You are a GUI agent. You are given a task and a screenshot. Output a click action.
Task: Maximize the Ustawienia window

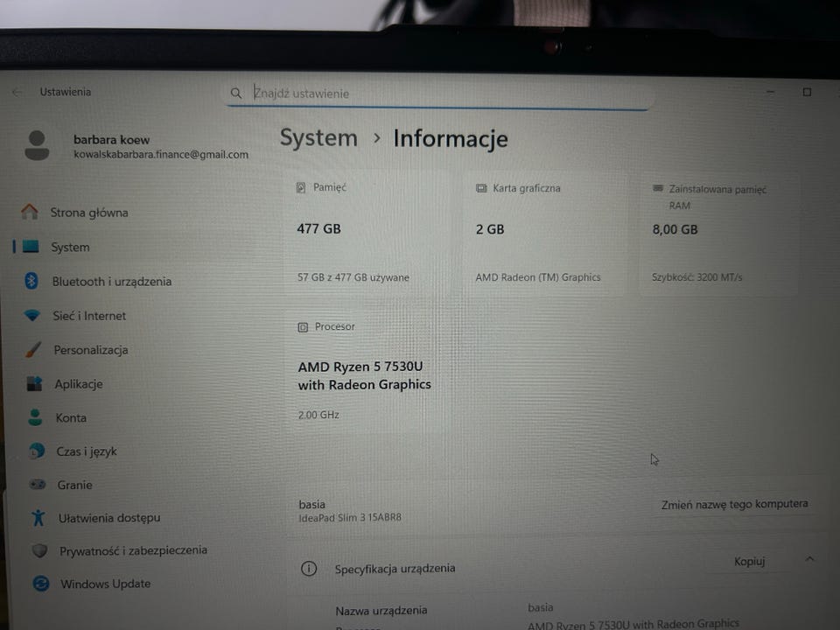(807, 92)
